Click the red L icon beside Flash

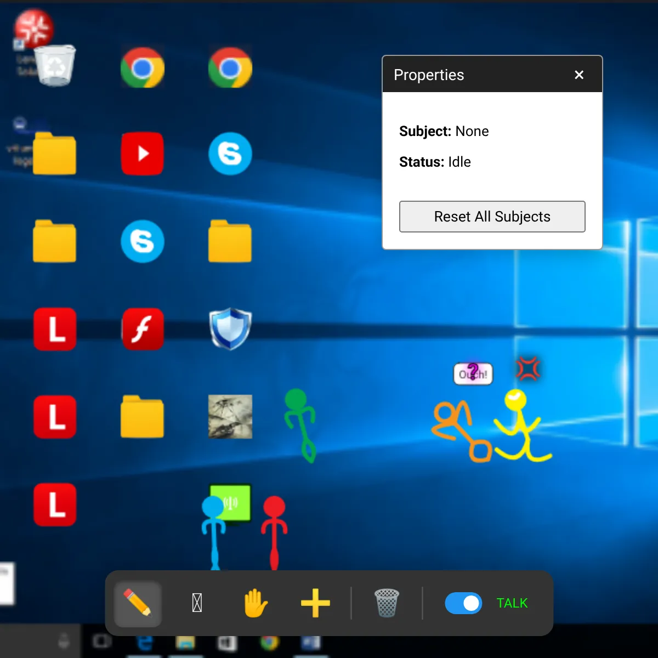click(55, 329)
